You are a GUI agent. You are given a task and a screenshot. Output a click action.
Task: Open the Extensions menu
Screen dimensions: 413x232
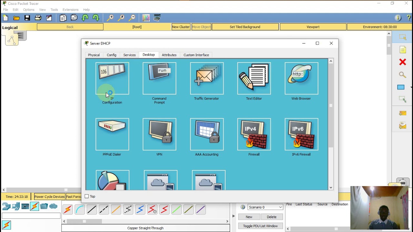[70, 10]
